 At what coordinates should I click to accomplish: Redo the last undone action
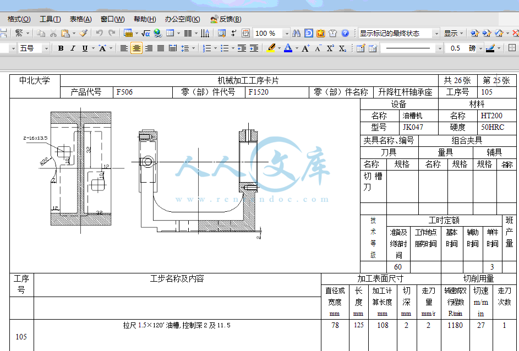coord(112,33)
